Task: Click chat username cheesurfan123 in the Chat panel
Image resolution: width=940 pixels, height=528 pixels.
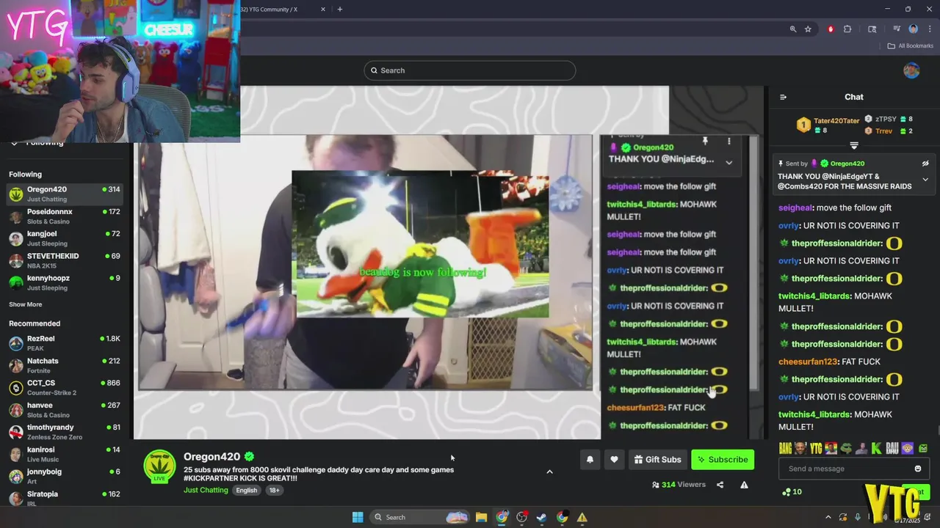Action: [x=809, y=362]
